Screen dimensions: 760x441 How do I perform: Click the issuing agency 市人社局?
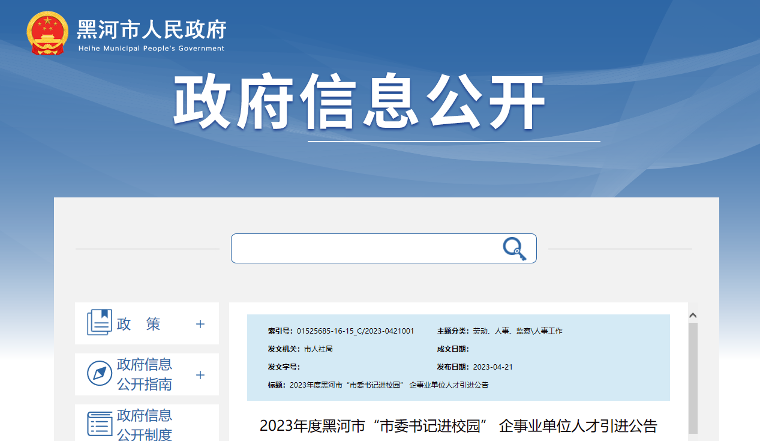pos(318,349)
